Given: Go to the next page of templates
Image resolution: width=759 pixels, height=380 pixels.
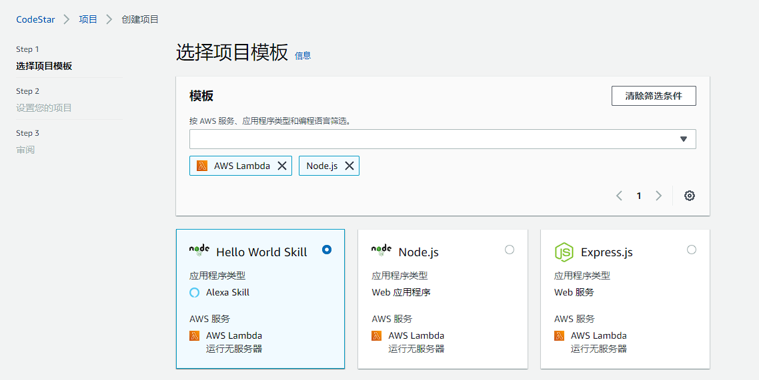Looking at the screenshot, I should click(x=659, y=196).
